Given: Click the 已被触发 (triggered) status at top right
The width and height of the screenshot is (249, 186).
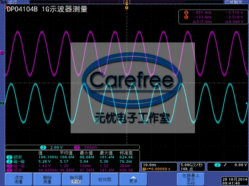Looking at the screenshot, I should pos(233,2).
